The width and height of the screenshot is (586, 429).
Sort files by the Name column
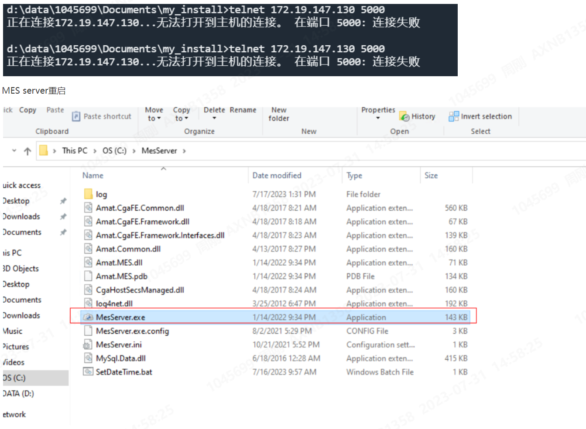(x=93, y=176)
